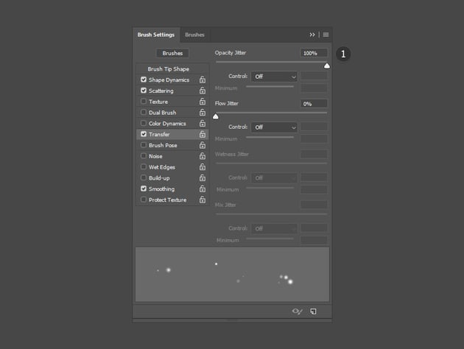Lock the Wet Edges setting
The height and width of the screenshot is (349, 464).
coord(203,167)
